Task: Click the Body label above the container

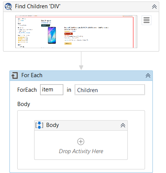Action: tap(24, 104)
